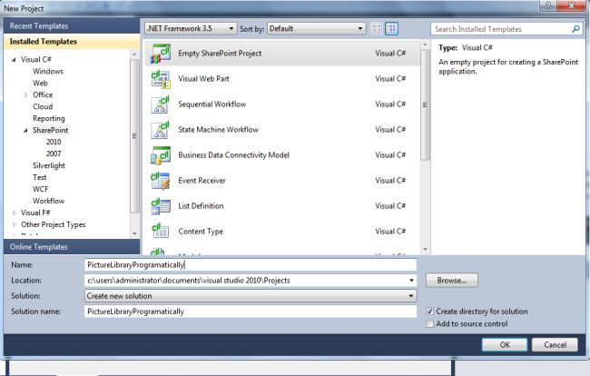Screen dimensions: 590x376
Task: Click the category tree scroll up arrow
Action: [134, 54]
